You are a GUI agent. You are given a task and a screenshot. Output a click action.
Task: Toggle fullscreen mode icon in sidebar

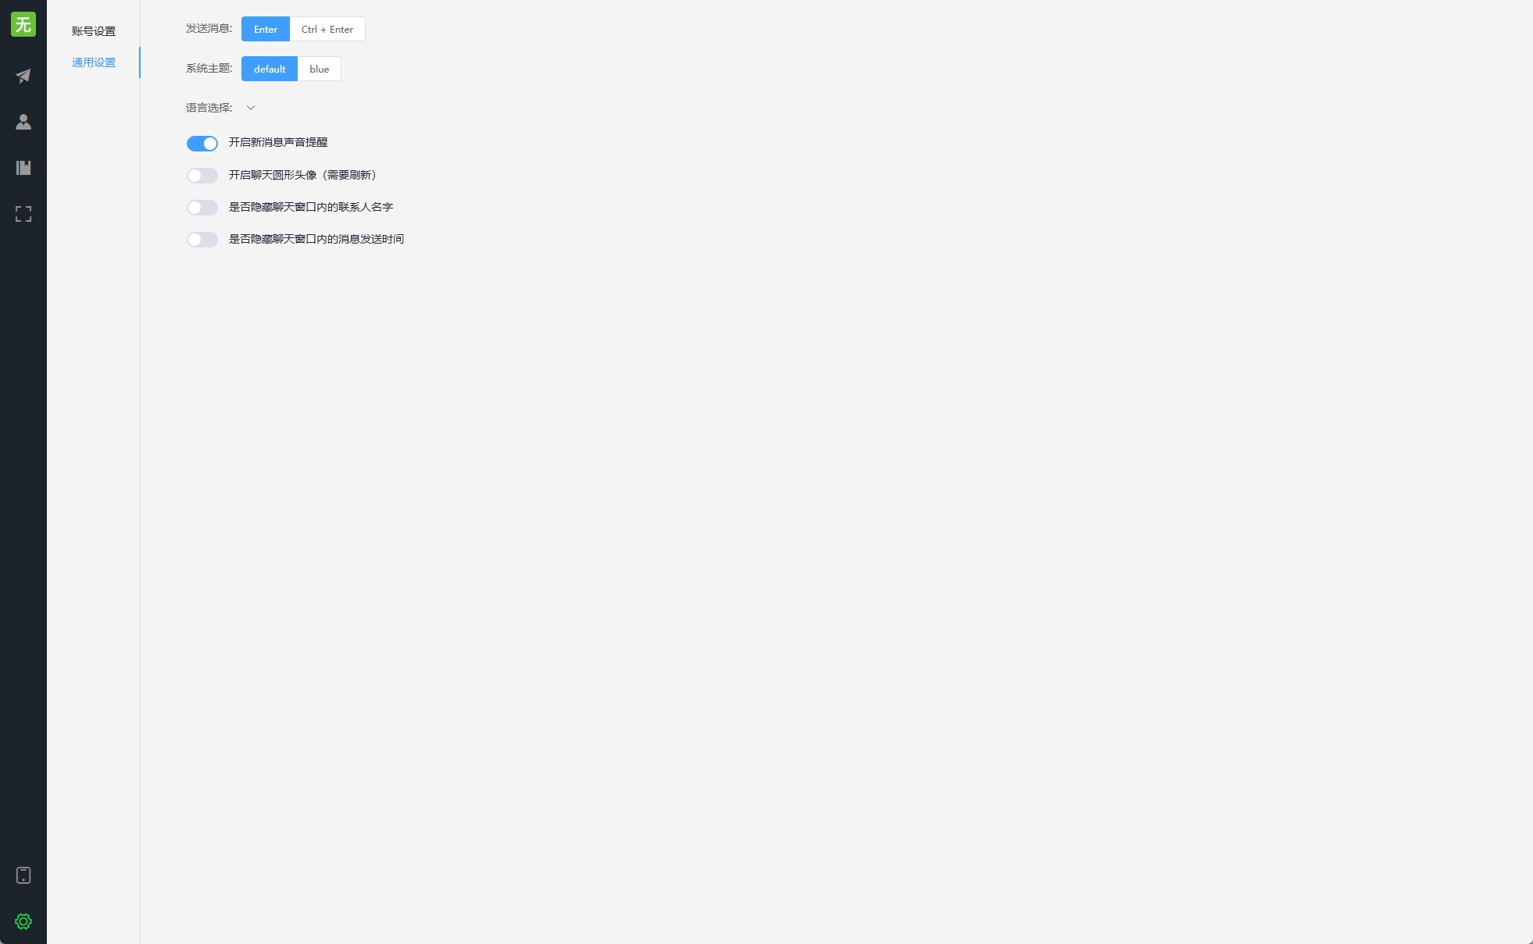click(23, 214)
